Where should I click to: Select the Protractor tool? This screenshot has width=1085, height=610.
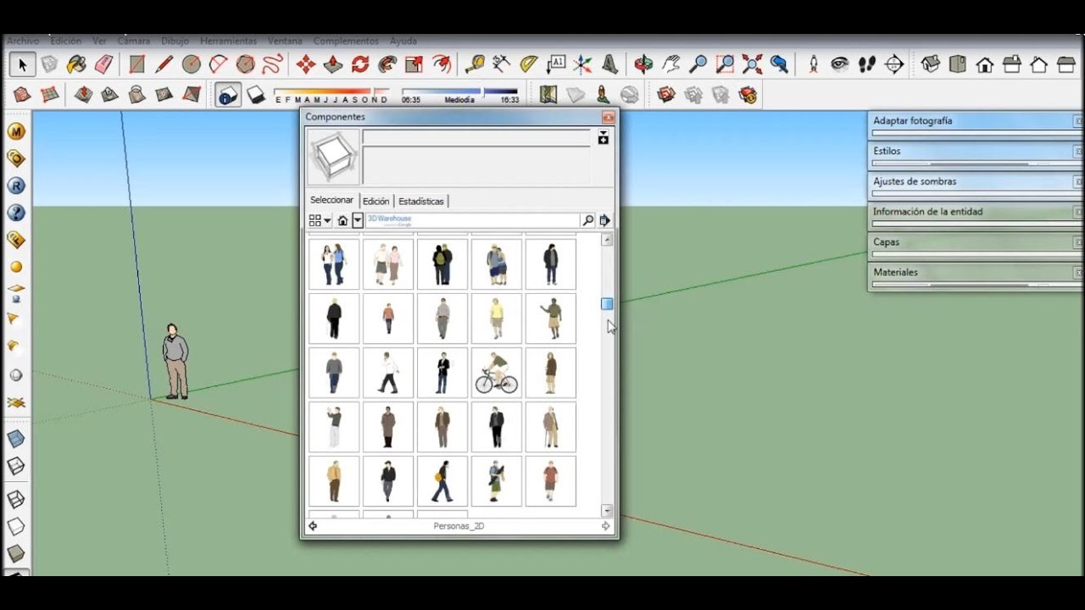coord(529,64)
